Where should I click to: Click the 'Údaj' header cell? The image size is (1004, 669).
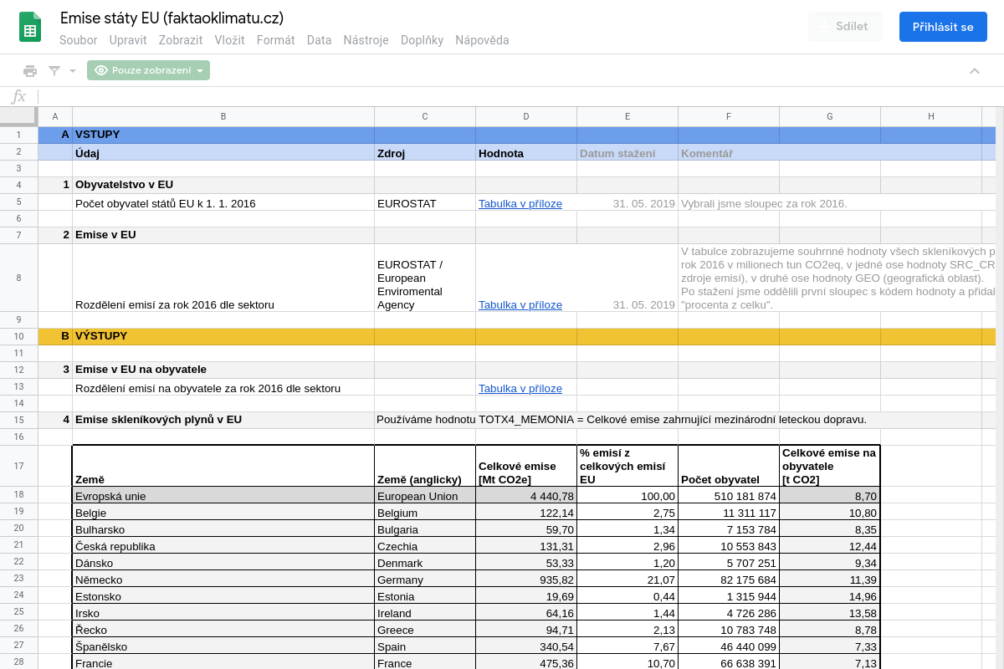click(x=223, y=153)
